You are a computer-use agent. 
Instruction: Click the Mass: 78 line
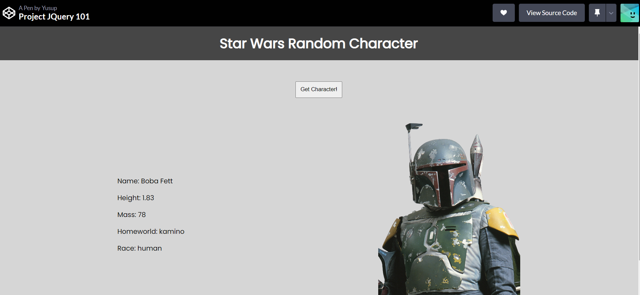click(132, 215)
